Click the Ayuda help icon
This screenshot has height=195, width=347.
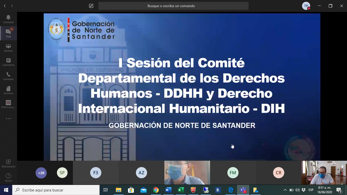pos(8,177)
